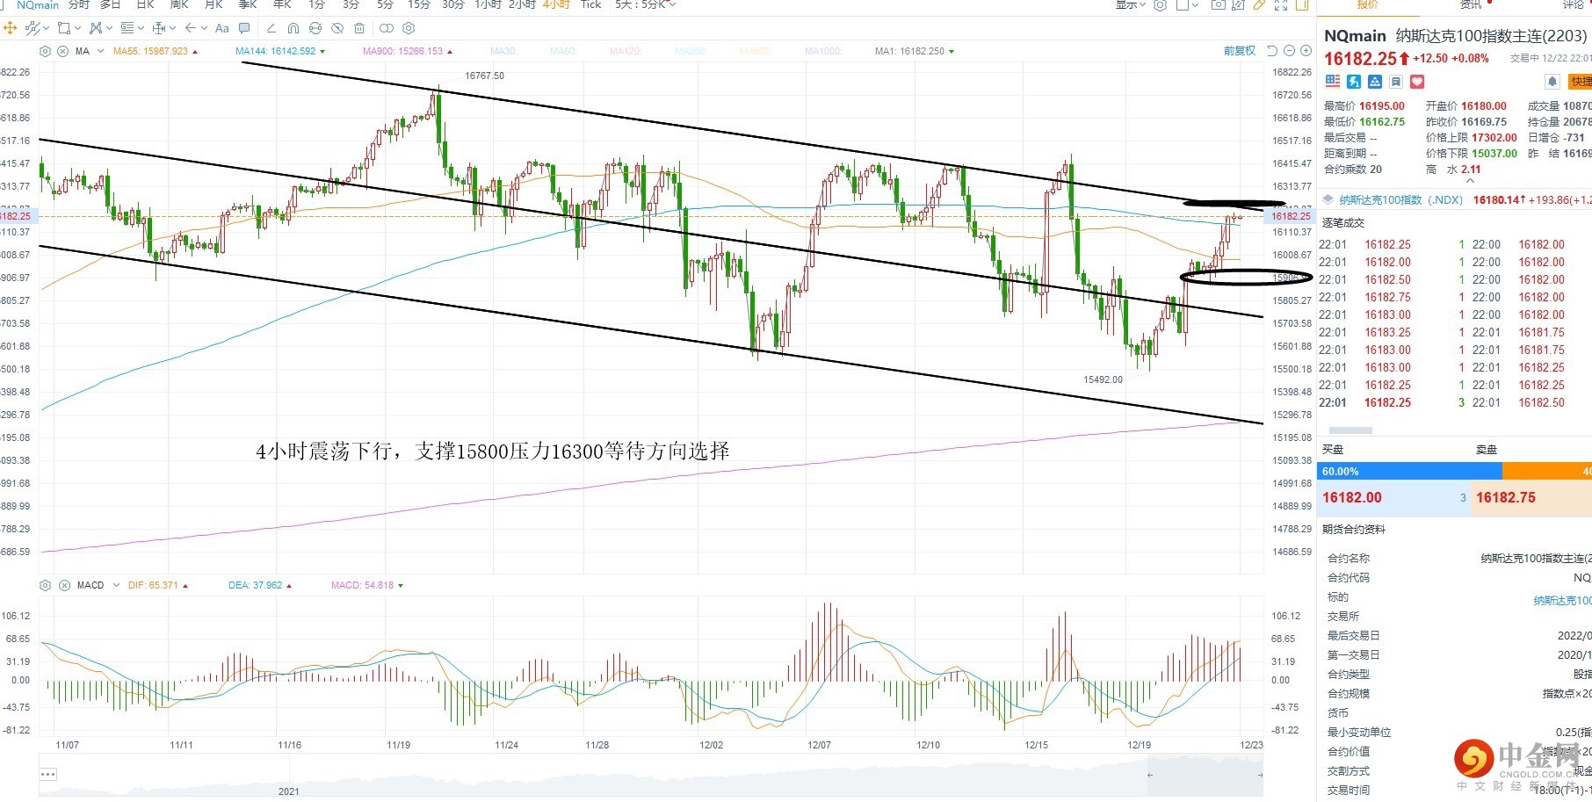This screenshot has height=802, width=1592.
Task: Toggle magnet snap mode
Action: [293, 28]
